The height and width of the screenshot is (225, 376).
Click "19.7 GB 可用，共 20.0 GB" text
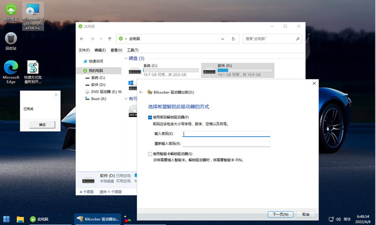click(165, 75)
